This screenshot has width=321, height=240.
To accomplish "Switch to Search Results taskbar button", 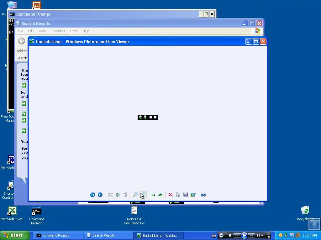I will [108, 235].
